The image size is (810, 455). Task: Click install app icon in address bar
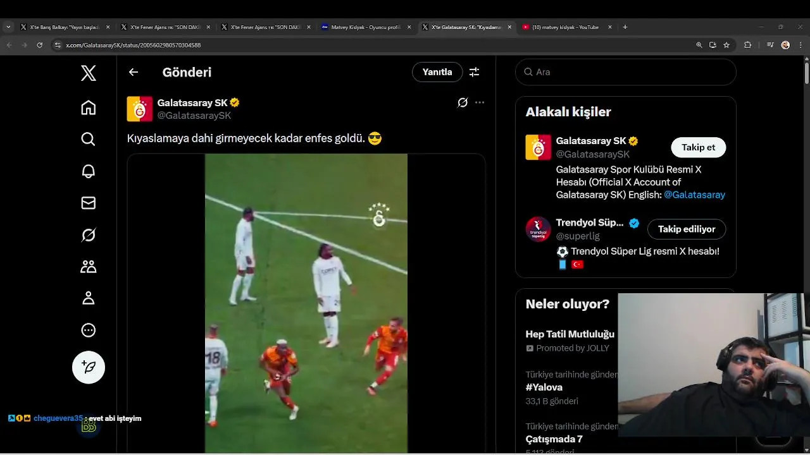713,45
